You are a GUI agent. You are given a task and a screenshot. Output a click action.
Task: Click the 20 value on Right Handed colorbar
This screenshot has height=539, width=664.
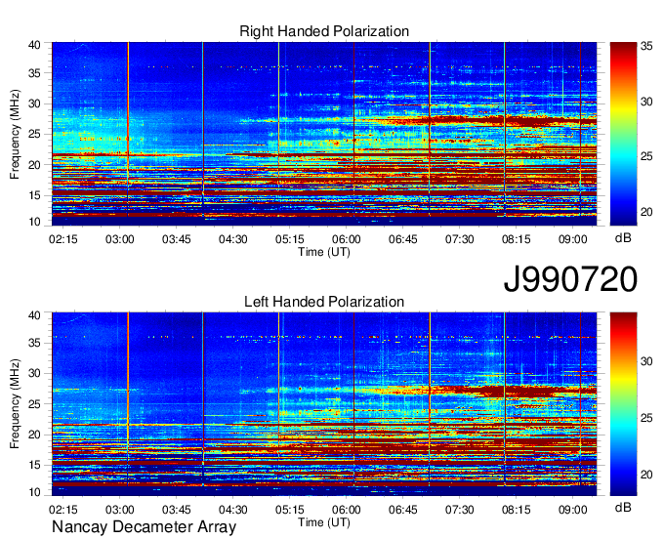point(646,212)
